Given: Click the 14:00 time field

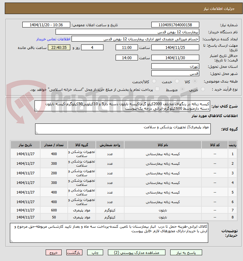Looking at the screenshot, I should (x=127, y=58).
